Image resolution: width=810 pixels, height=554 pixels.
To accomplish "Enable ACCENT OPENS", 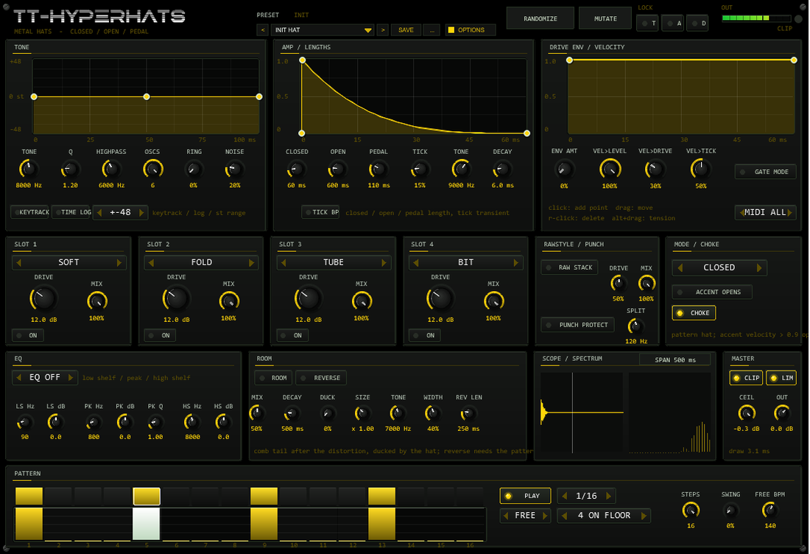I will tap(712, 292).
